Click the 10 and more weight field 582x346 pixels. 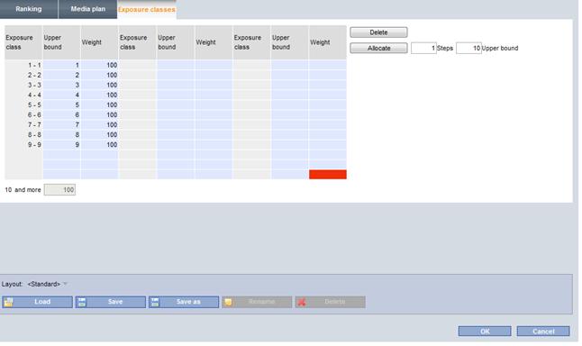click(59, 190)
